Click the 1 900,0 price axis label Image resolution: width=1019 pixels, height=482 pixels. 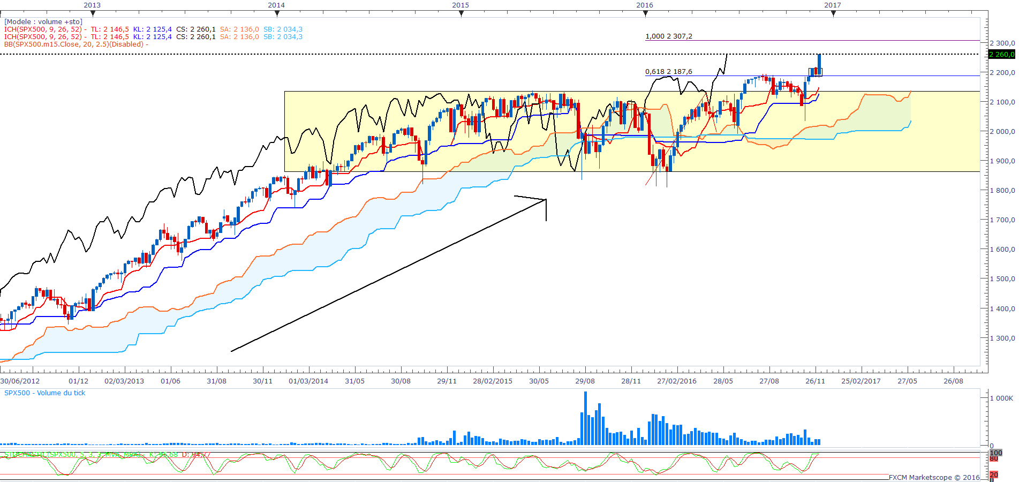click(x=1002, y=161)
